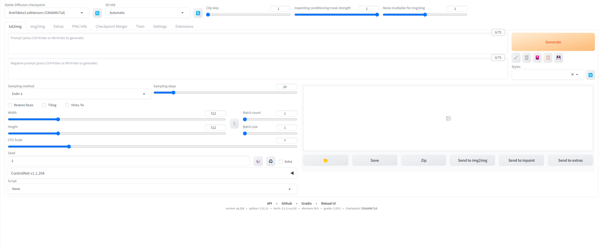Open the Stable Diffusion checkpoint dropdown
This screenshot has height=249, width=600.
47,13
